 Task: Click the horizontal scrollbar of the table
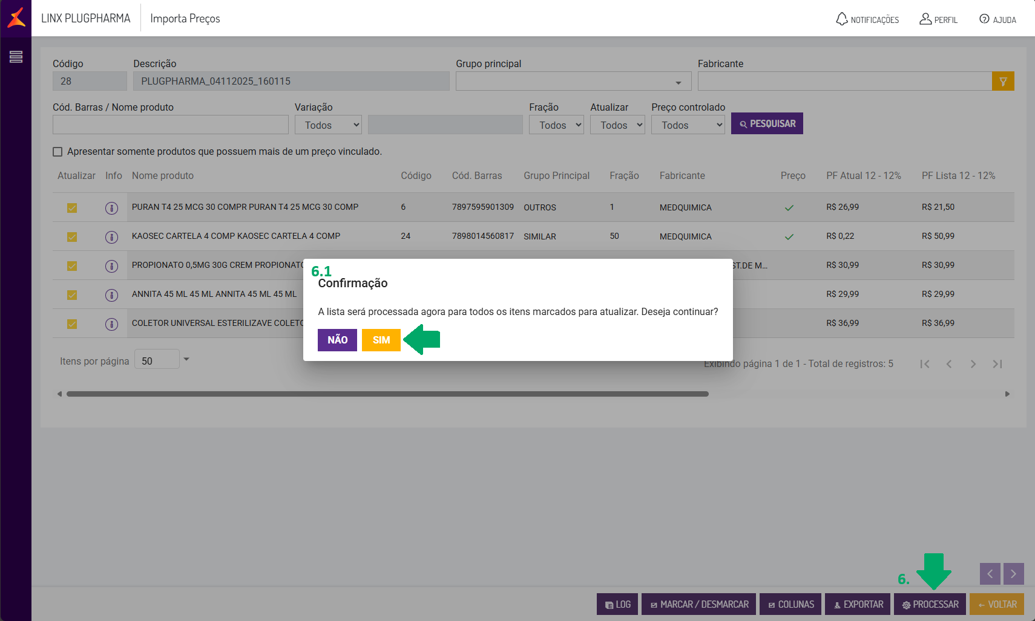point(387,394)
